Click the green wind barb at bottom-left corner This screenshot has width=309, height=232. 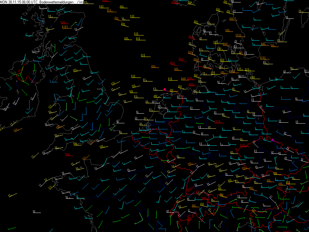point(12,228)
